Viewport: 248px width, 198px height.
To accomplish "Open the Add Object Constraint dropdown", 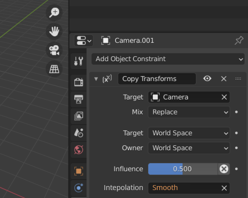I will [x=168, y=59].
